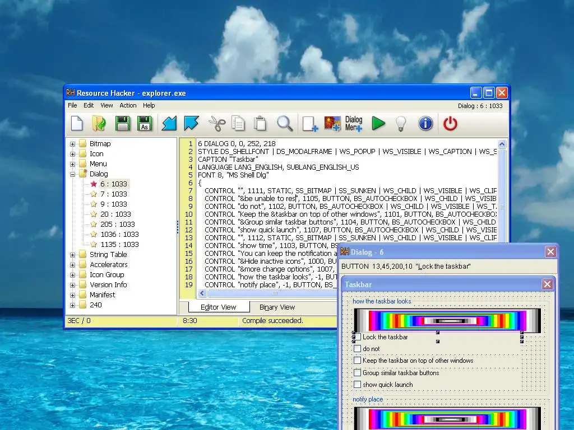This screenshot has height=430, width=574.
Task: Add new blank script resource icon
Action: [310, 124]
